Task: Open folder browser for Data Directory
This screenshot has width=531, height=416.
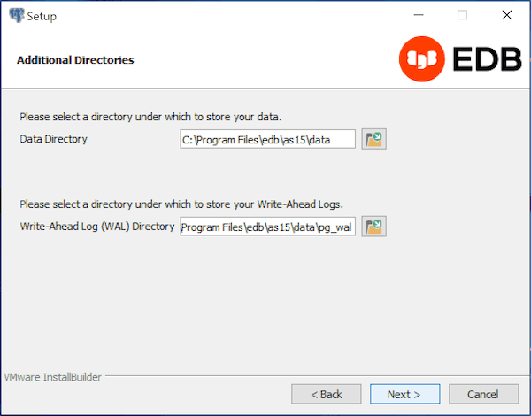Action: (x=374, y=139)
